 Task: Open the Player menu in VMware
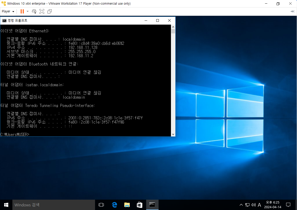tap(8, 11)
